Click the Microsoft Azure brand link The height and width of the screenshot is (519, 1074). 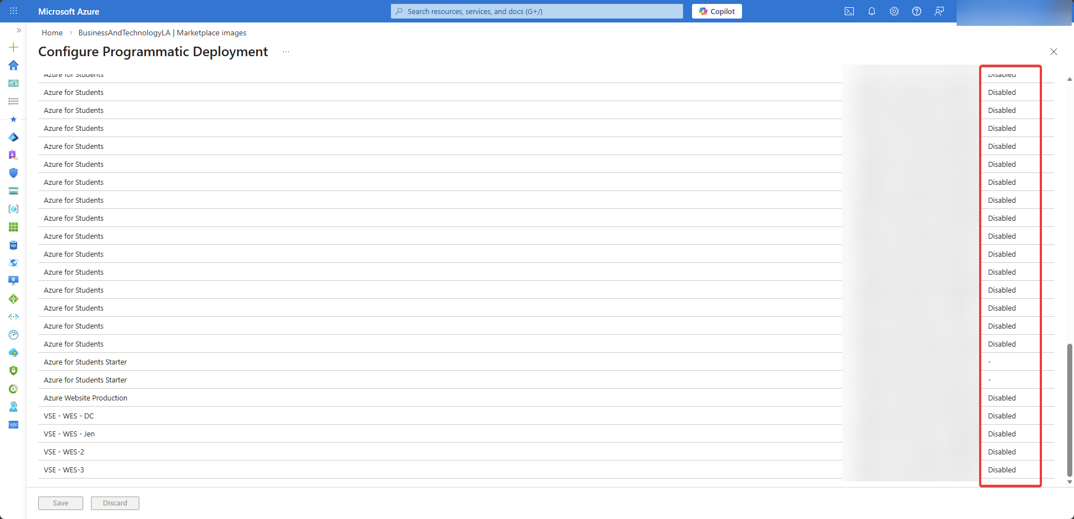point(69,11)
